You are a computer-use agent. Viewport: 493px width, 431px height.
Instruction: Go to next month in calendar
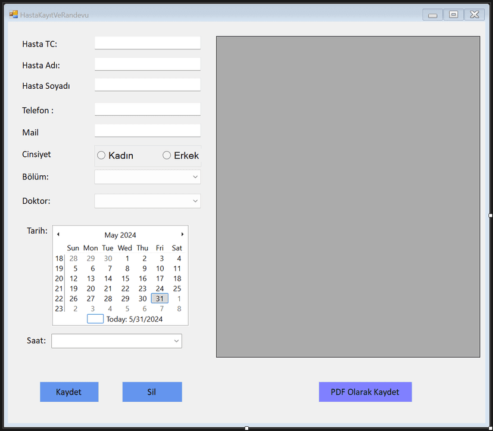182,234
